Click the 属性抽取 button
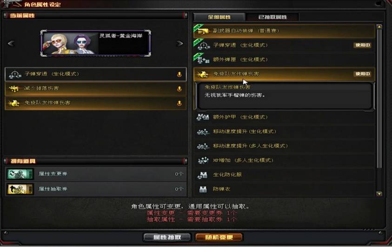The width and height of the screenshot is (392, 247). (x=167, y=237)
